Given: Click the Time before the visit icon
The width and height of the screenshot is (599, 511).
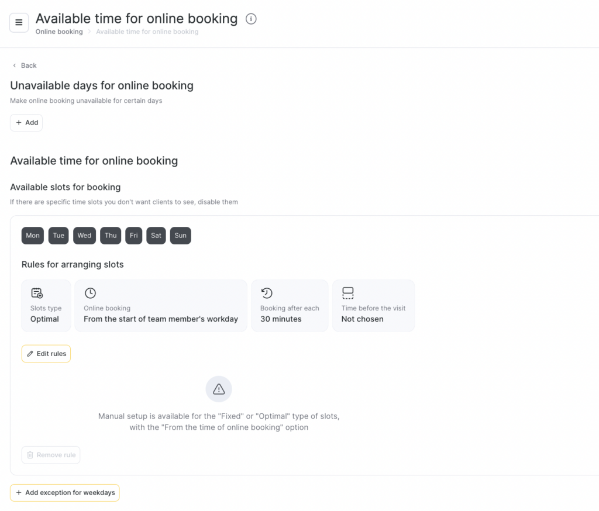Looking at the screenshot, I should click(348, 293).
